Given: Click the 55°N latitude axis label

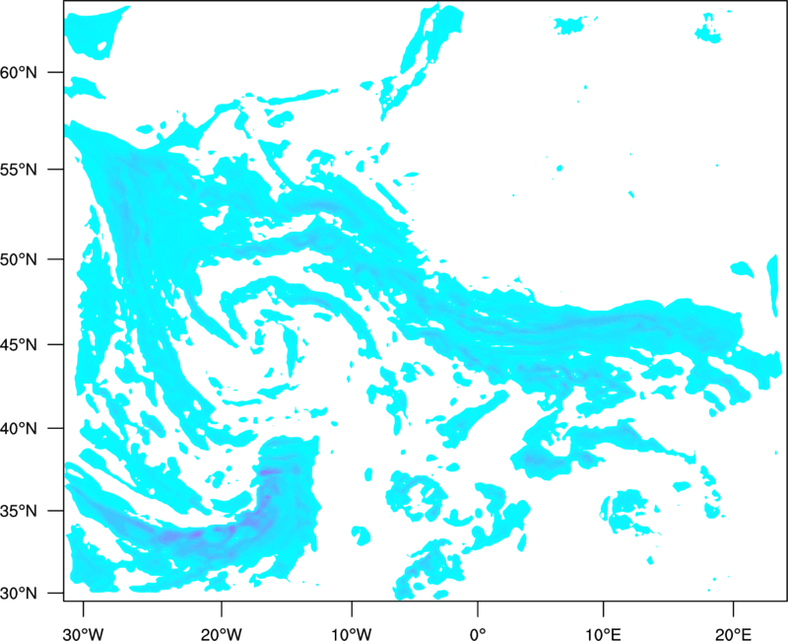Looking at the screenshot, I should coord(19,170).
